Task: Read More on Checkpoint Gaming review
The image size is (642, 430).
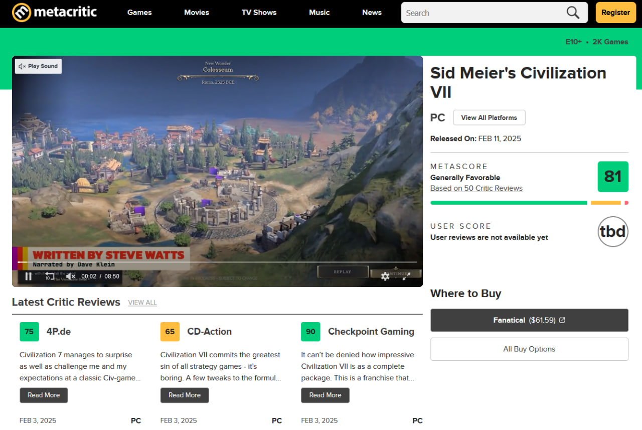Action: (325, 395)
